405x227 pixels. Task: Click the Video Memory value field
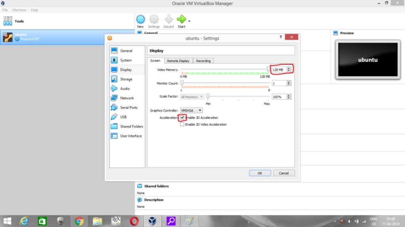[x=279, y=69]
